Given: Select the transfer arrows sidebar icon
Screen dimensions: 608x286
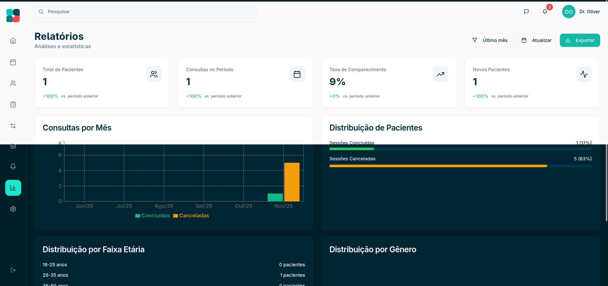Looking at the screenshot, I should pyautogui.click(x=13, y=126).
